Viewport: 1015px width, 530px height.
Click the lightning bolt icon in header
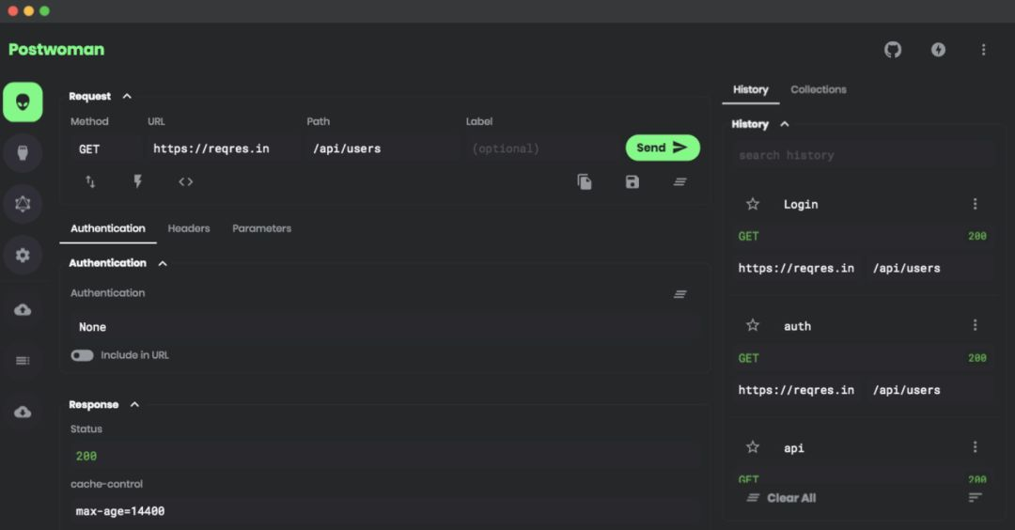click(938, 50)
